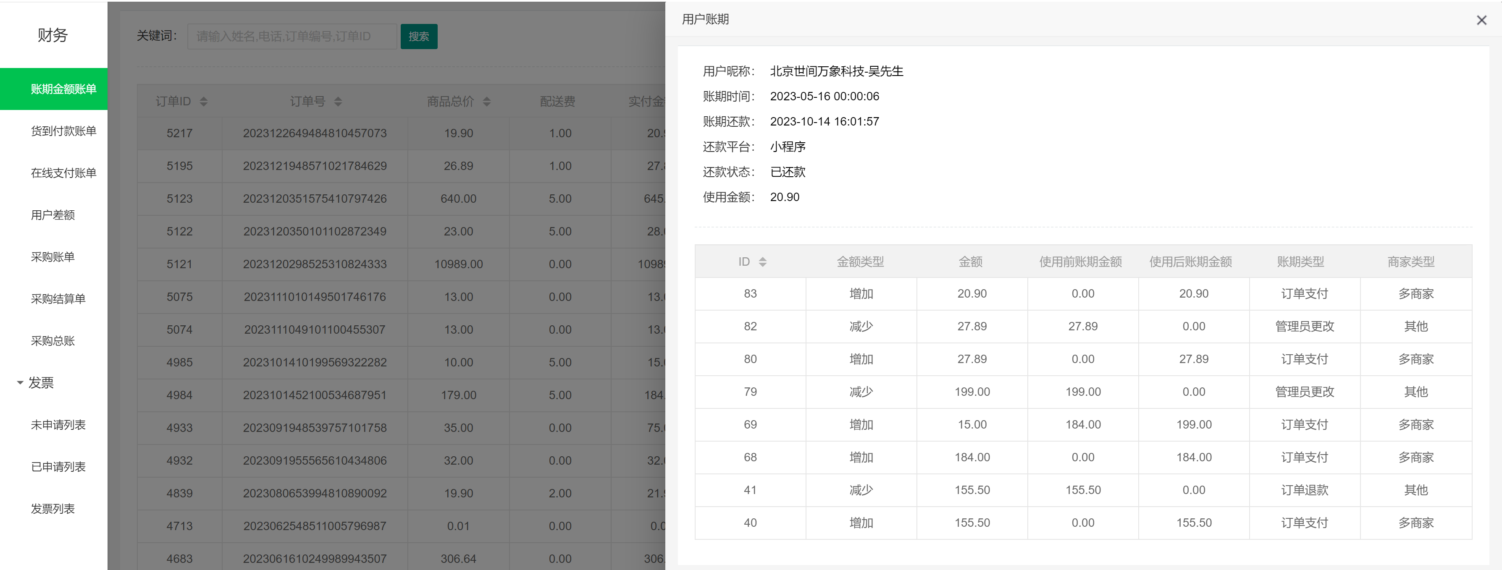1502x570 pixels.
Task: Select row with ID 83 in 用户账期 table
Action: tap(750, 294)
